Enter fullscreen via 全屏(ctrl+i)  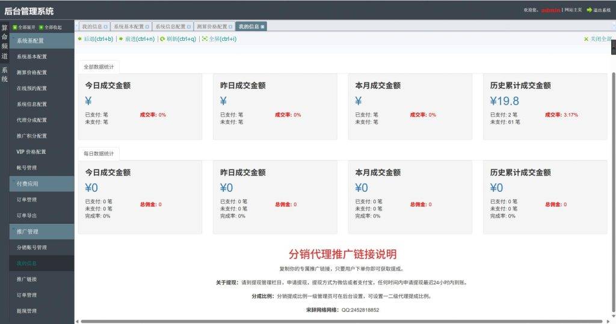click(219, 39)
